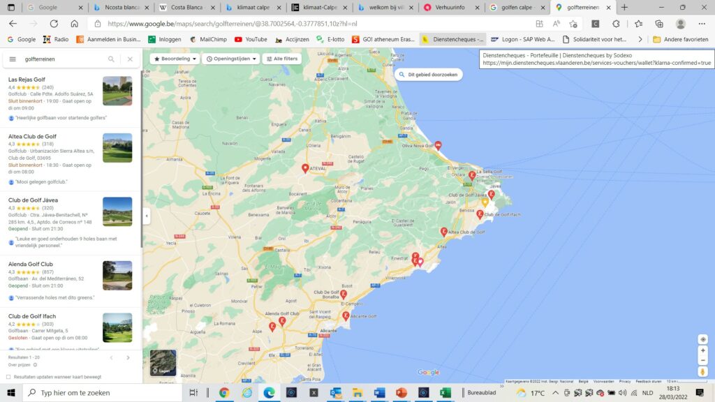Zoom in on the map with plus button
The height and width of the screenshot is (402, 715).
tap(703, 350)
